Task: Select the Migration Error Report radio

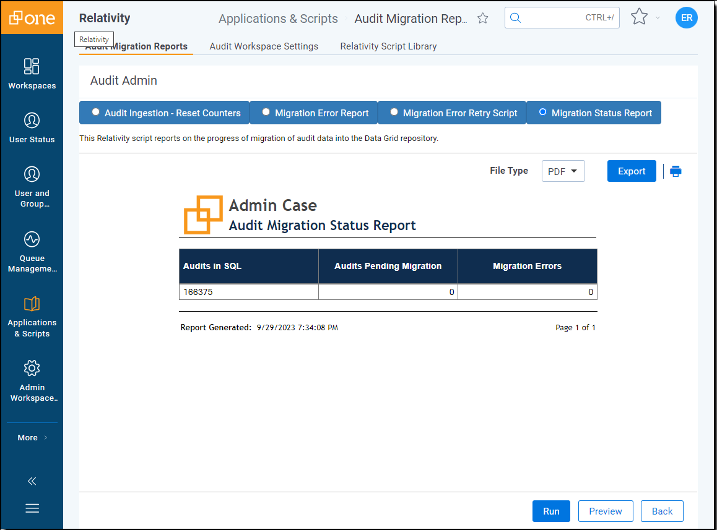Action: [x=266, y=113]
